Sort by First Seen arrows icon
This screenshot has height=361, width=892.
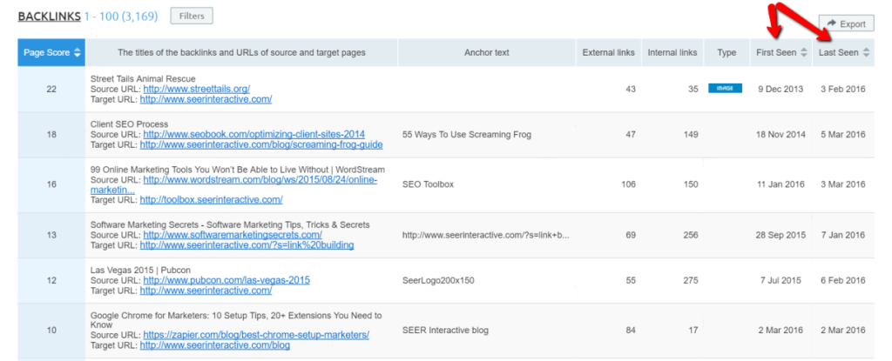pos(803,53)
